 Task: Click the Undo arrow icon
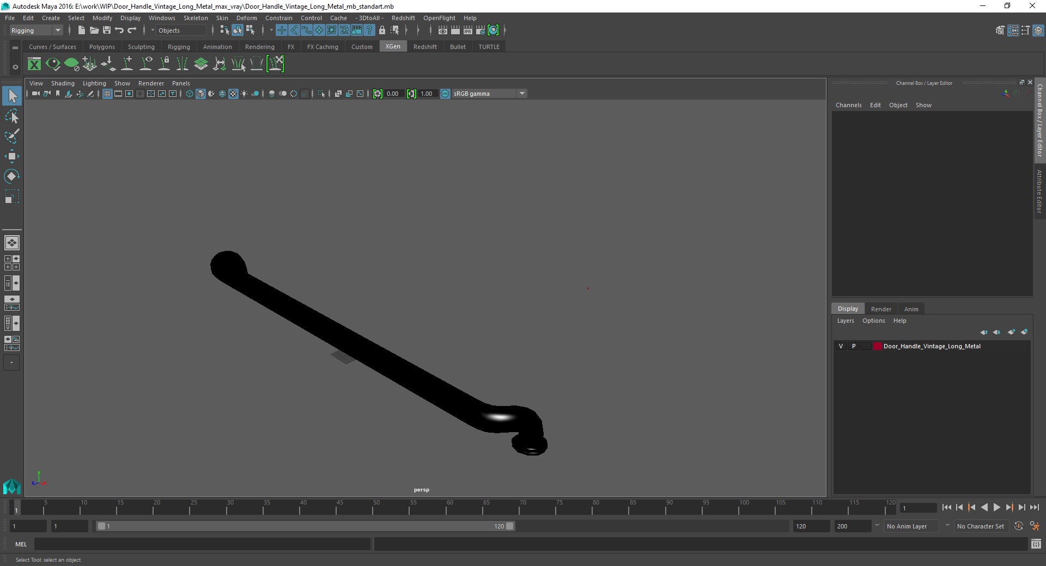(119, 30)
